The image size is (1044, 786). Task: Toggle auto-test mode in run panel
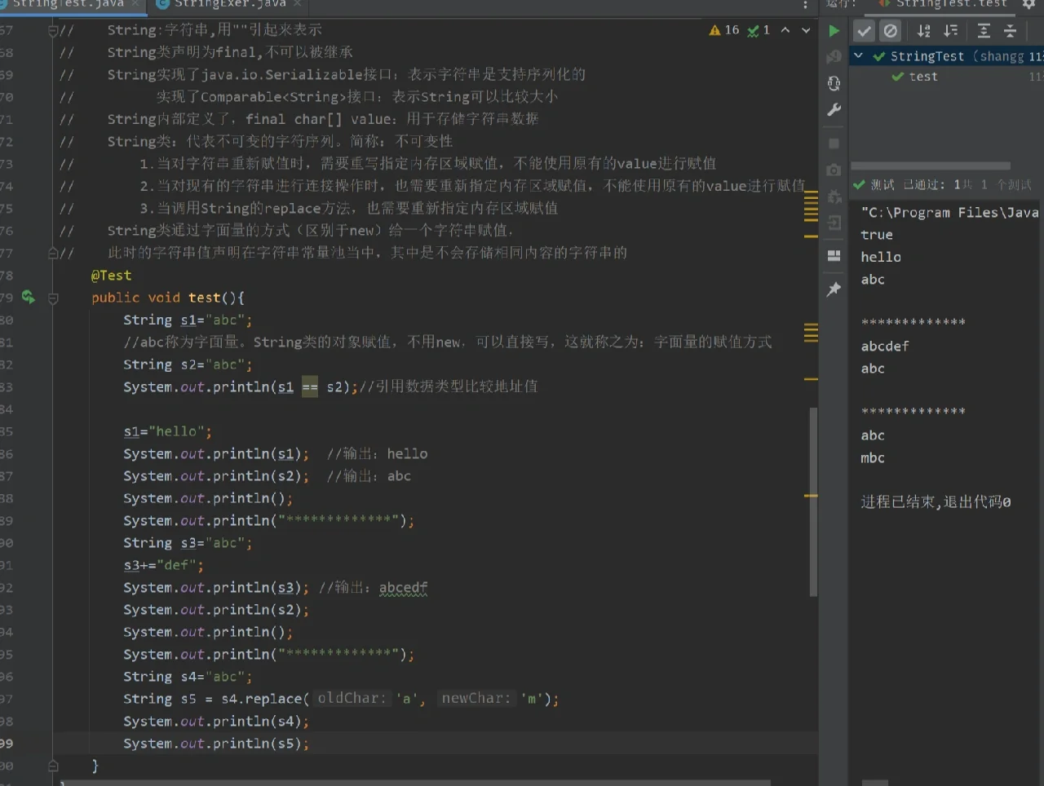point(834,83)
